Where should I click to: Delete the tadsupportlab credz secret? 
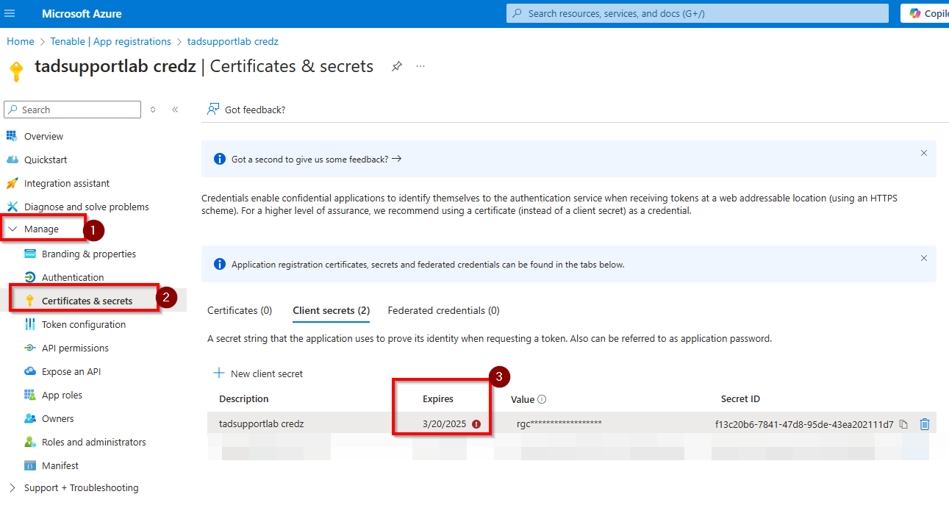click(925, 424)
